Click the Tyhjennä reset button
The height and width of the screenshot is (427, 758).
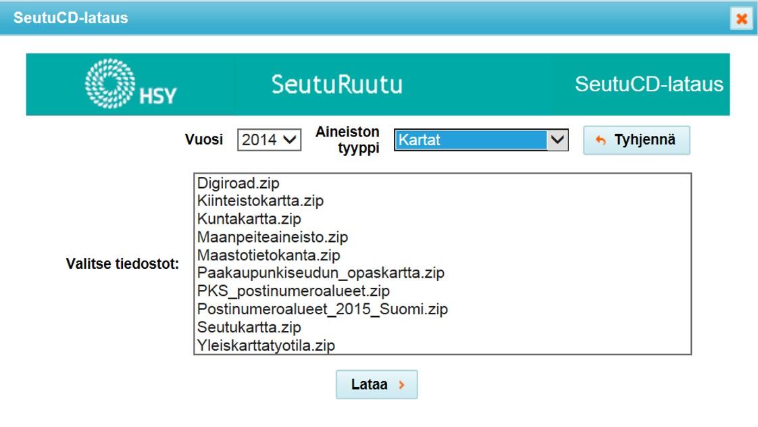[x=636, y=141]
